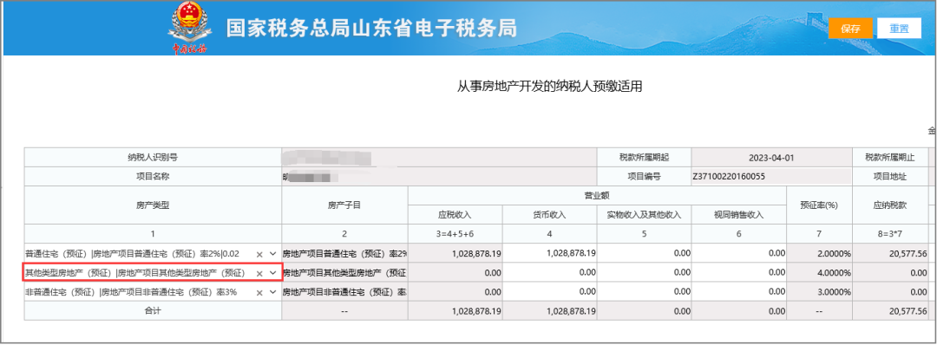Edit 货币收入 field for 普通住宅 row
937x345 pixels.
point(550,253)
